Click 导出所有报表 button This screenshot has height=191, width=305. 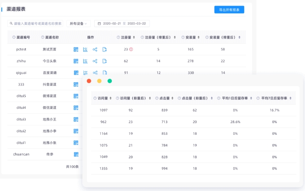tap(229, 10)
